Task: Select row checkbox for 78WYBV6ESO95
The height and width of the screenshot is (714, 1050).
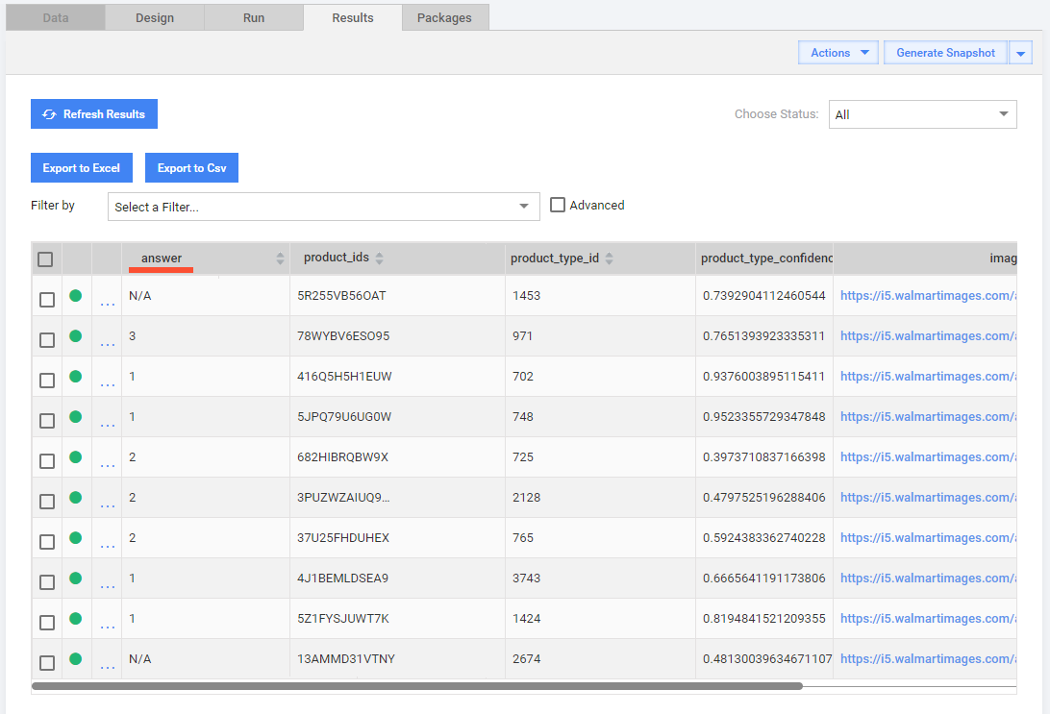Action: click(x=47, y=340)
